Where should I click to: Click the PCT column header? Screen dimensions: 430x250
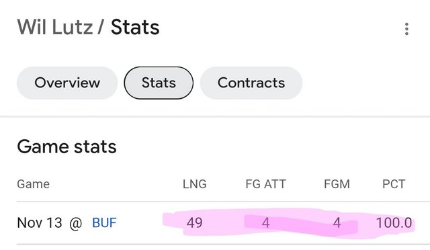coord(394,184)
